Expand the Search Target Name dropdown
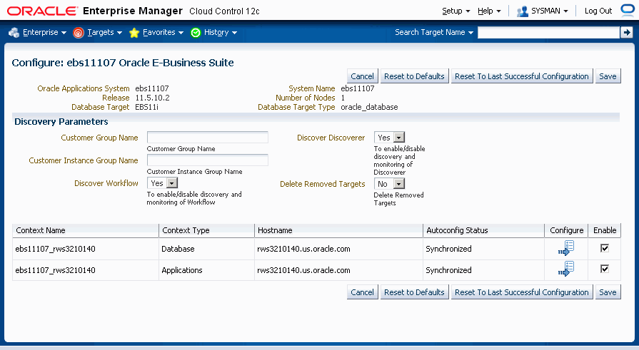639x350 pixels. 434,32
